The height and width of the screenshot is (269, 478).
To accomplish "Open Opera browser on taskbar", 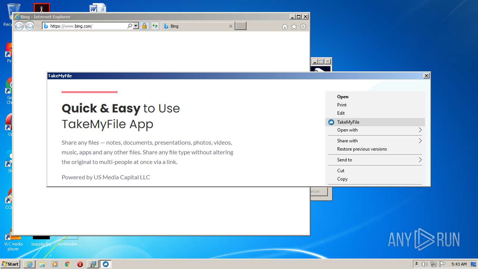I will tap(80, 264).
